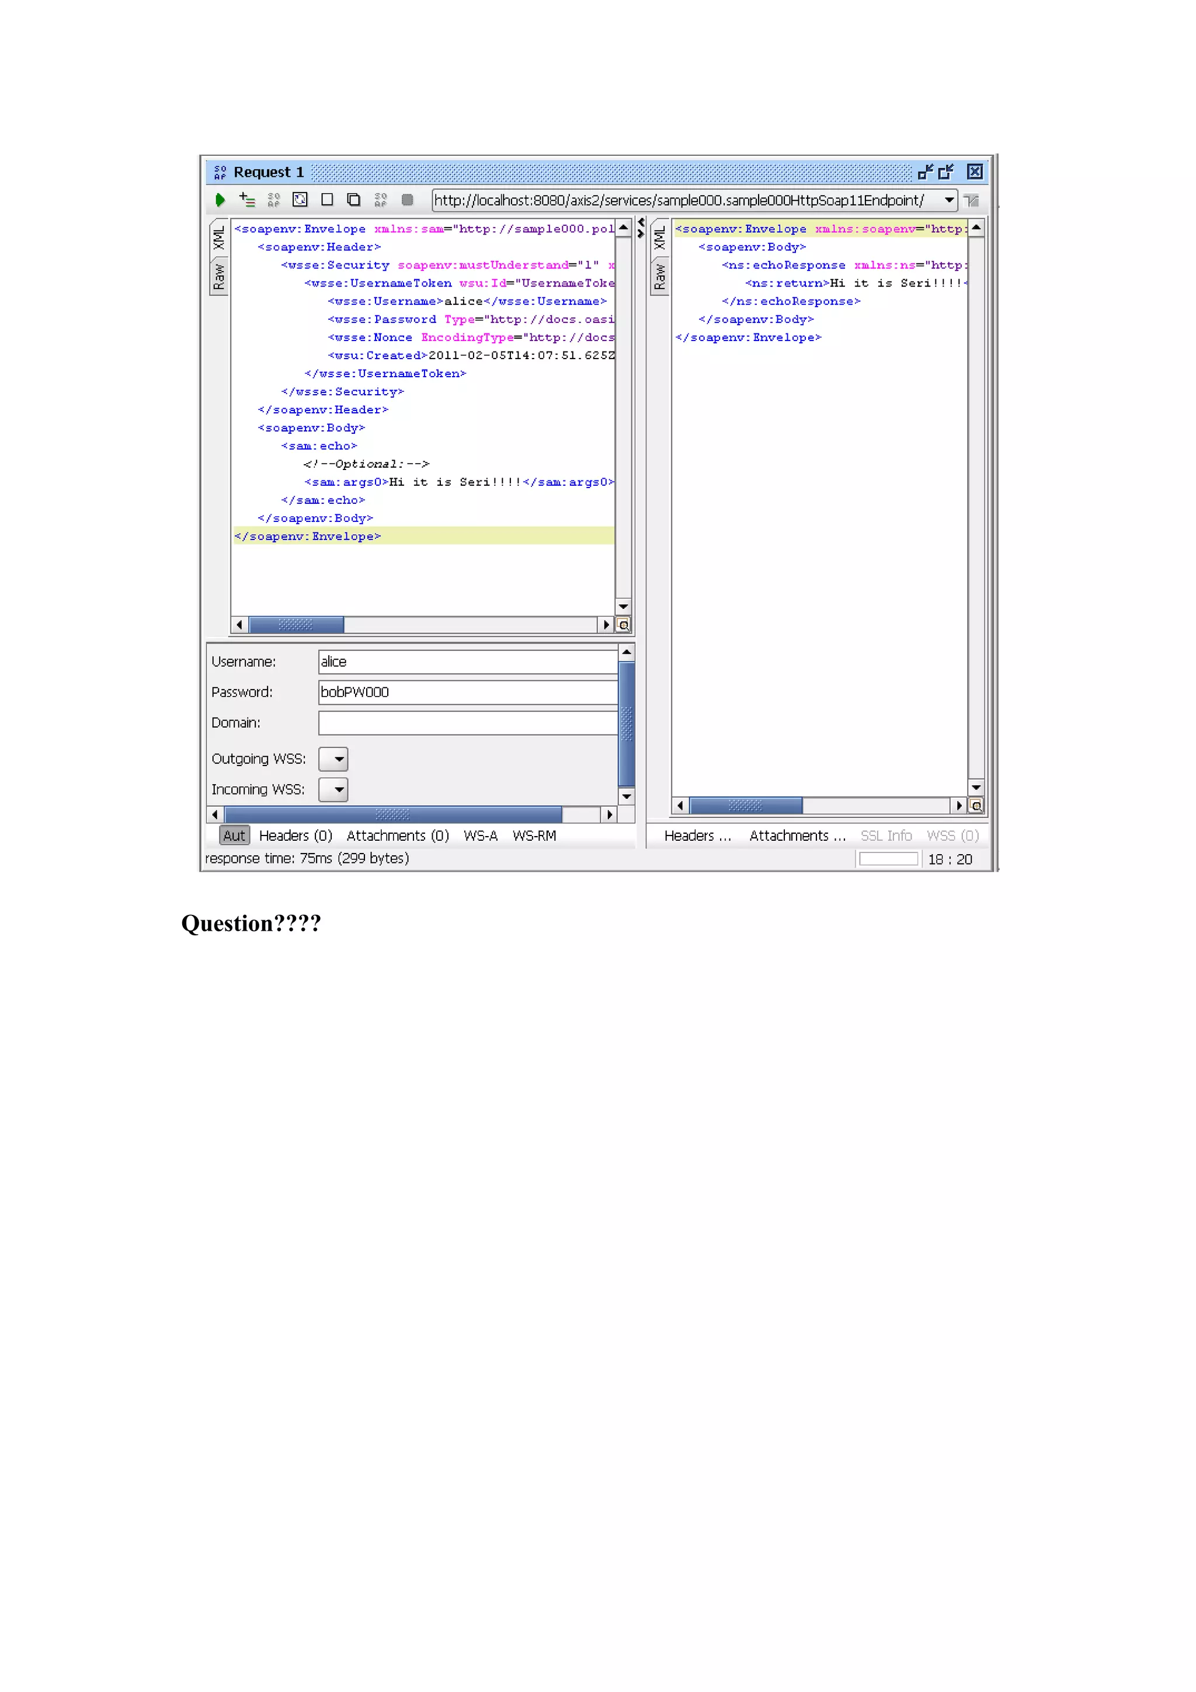The width and height of the screenshot is (1196, 1692).
Task: Click the editor split toggle arrows between the panes
Action: (641, 228)
